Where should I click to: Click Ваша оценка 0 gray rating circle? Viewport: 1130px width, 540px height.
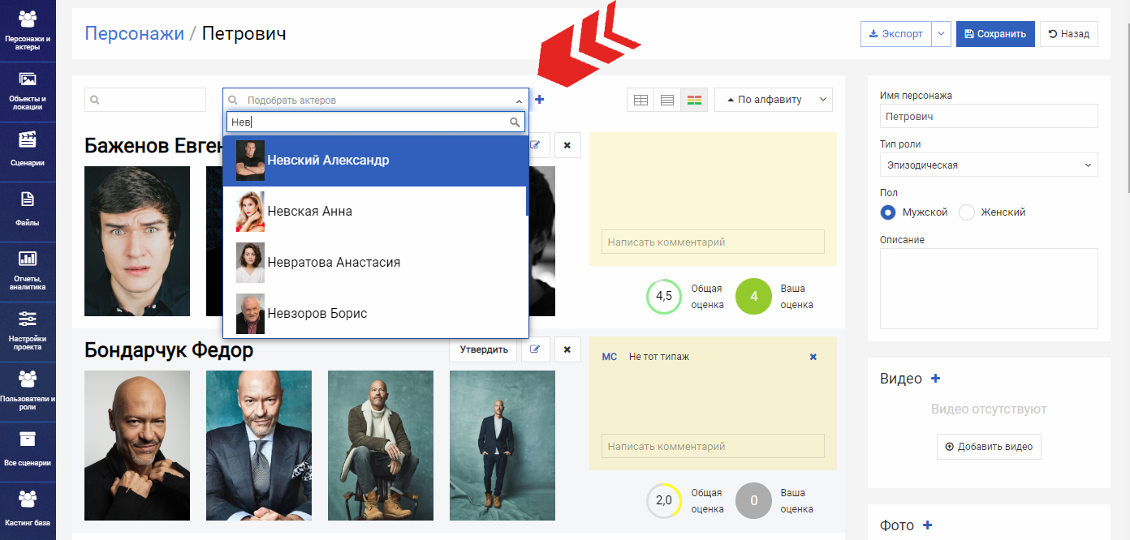pyautogui.click(x=753, y=501)
